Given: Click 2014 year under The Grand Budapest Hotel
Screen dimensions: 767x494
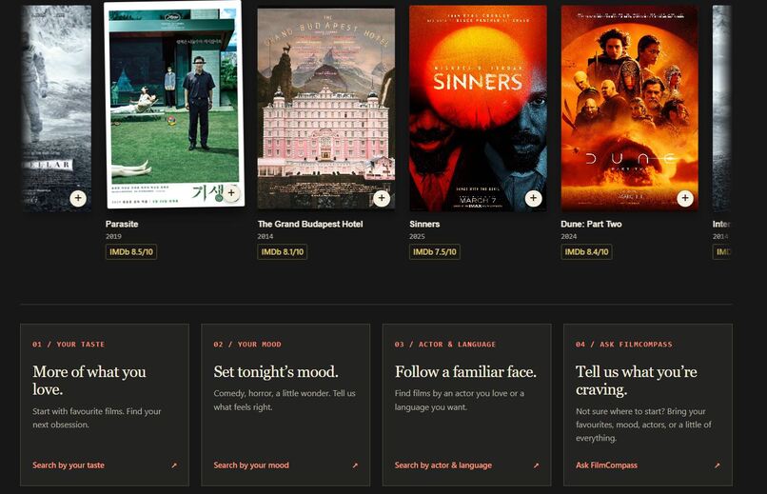Looking at the screenshot, I should (265, 236).
